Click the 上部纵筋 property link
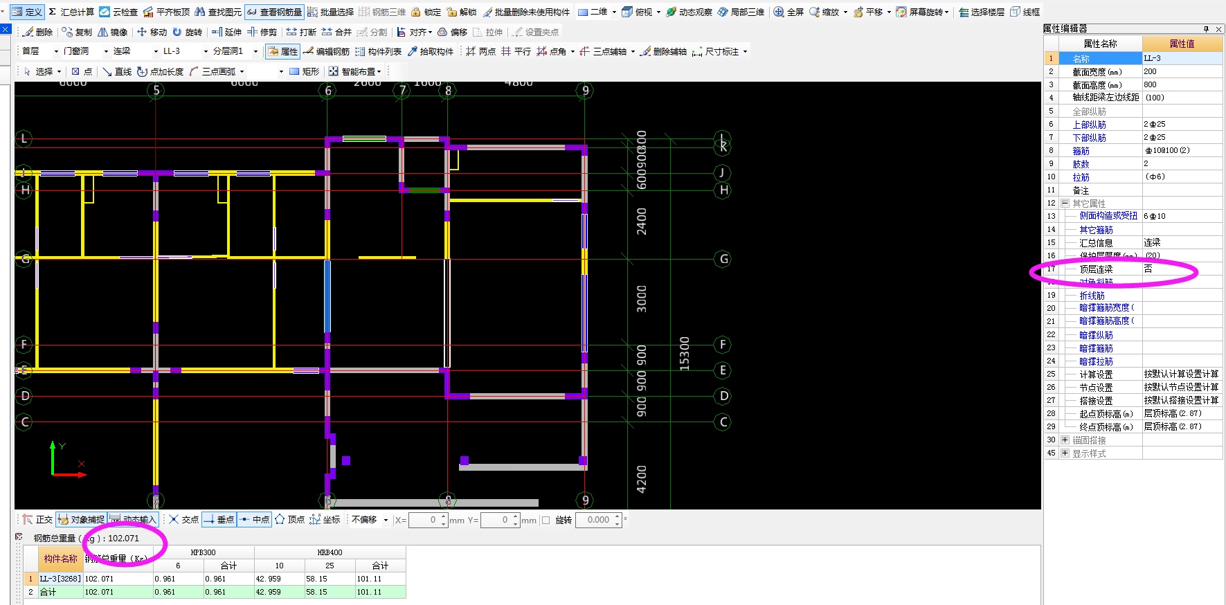This screenshot has height=605, width=1226. pos(1089,125)
